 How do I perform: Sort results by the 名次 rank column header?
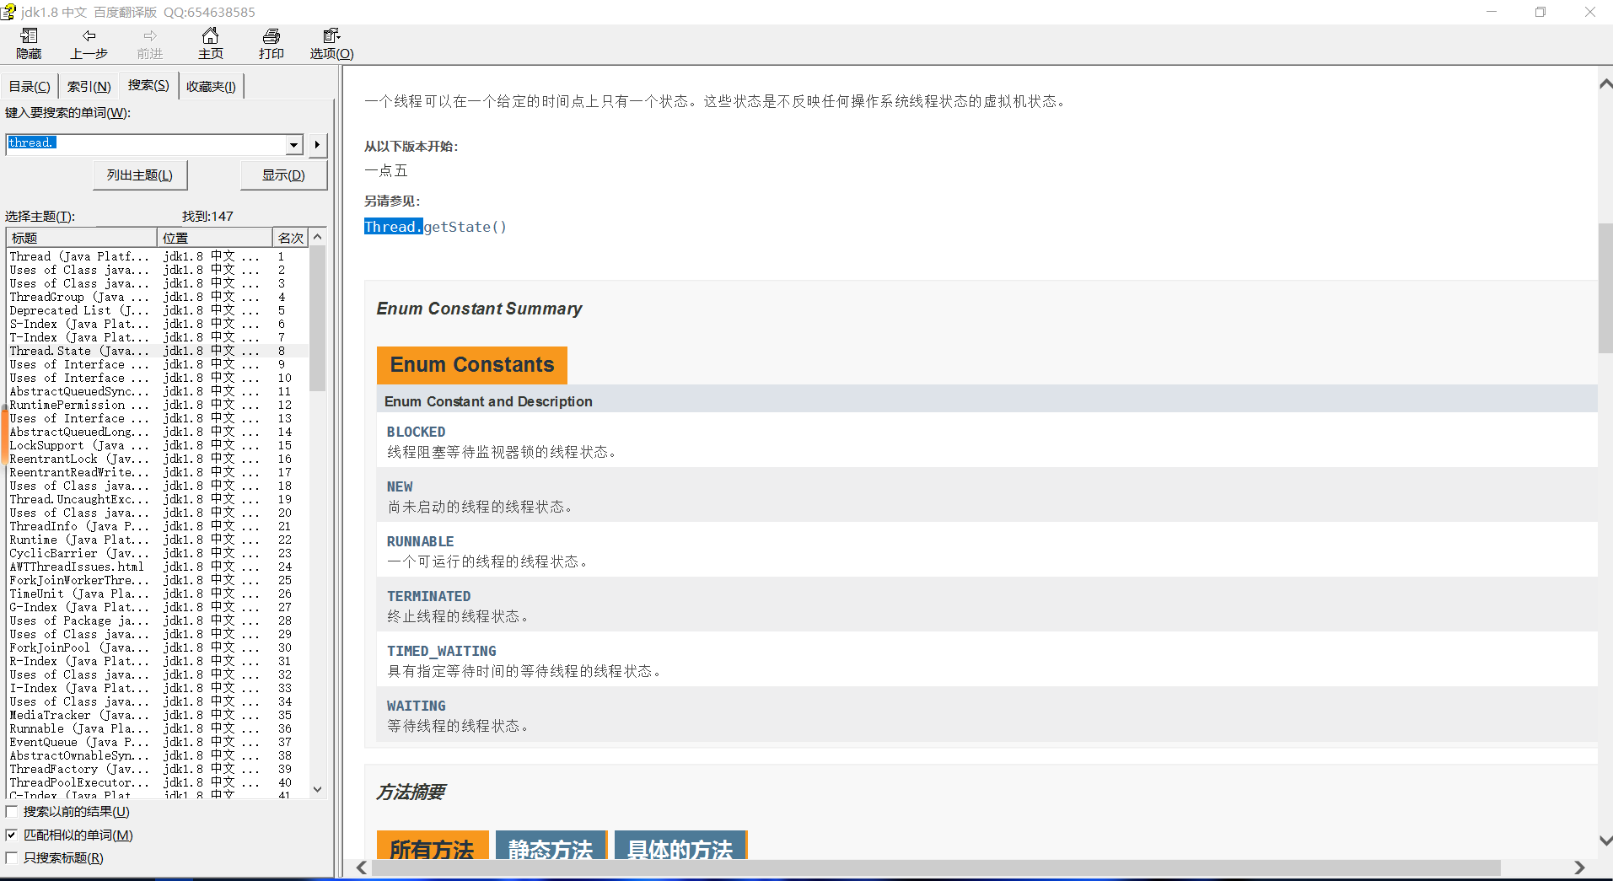click(290, 238)
